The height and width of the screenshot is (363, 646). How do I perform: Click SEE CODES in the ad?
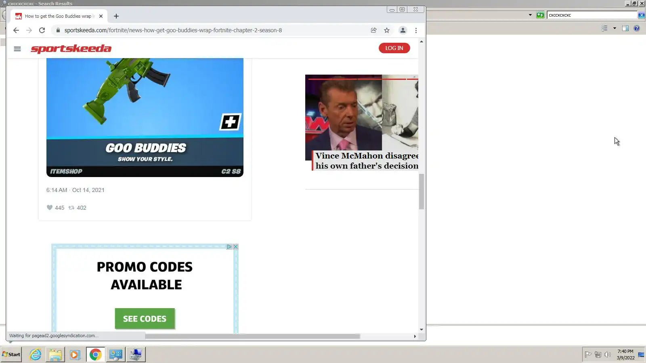(x=145, y=319)
